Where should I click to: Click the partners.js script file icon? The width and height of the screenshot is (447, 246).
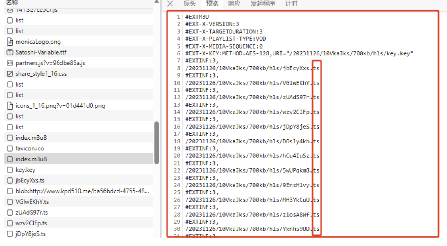(x=10, y=63)
